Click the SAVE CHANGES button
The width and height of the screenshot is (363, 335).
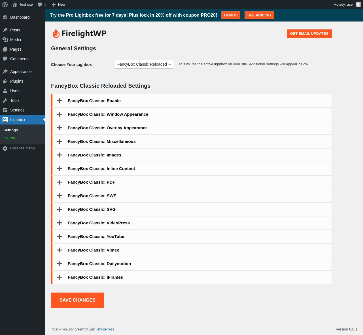pos(77,300)
